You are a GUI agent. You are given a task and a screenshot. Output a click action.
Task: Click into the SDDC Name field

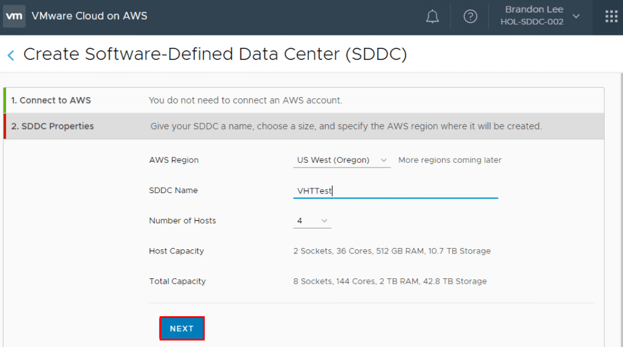click(395, 191)
